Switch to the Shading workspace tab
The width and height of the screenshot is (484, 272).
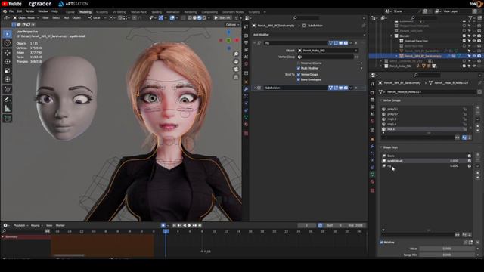tap(157, 12)
